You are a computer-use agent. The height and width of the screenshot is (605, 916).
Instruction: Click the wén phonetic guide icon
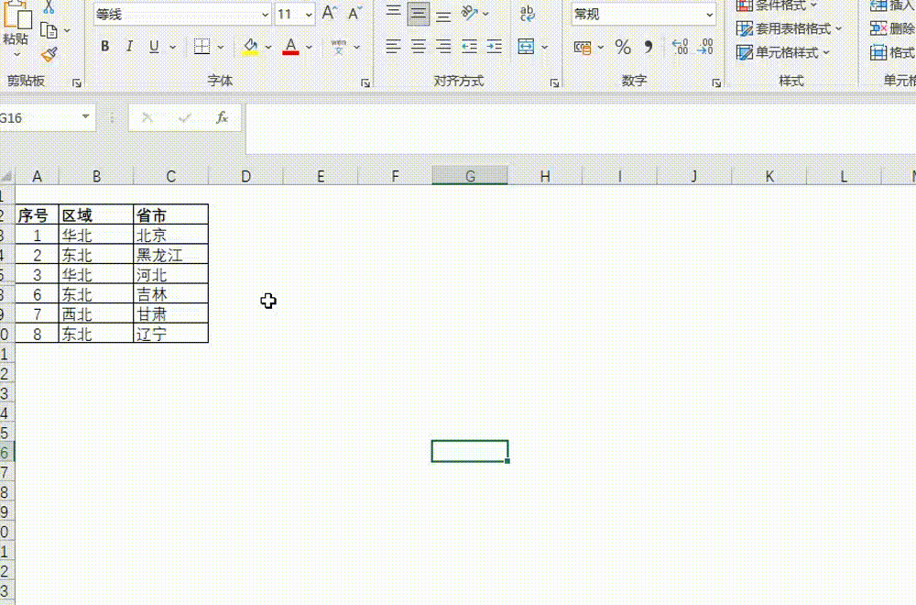(x=338, y=47)
